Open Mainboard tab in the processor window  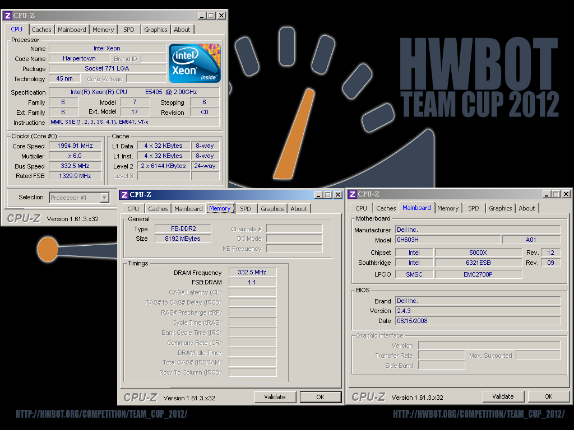[x=72, y=30]
